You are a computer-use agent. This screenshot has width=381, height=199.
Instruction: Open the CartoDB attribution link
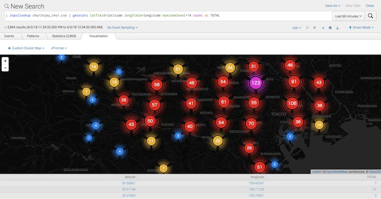(375, 172)
